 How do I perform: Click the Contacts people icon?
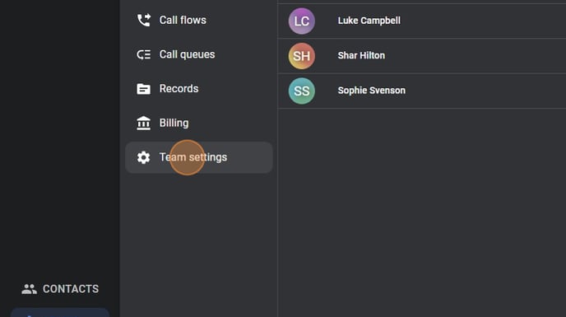tap(30, 289)
